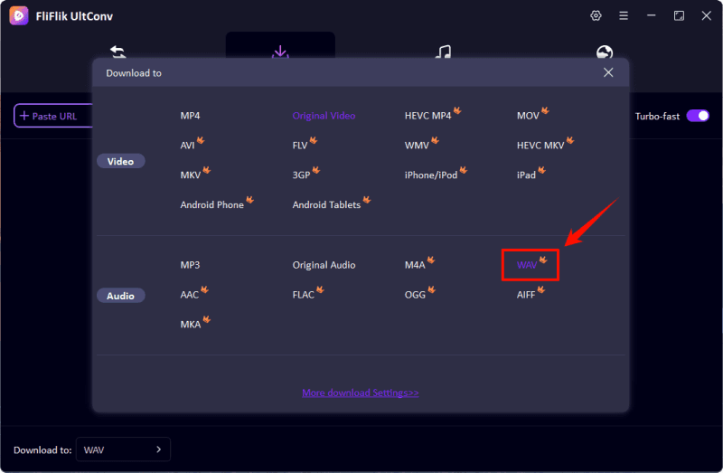Image resolution: width=723 pixels, height=473 pixels.
Task: Select MKV video format
Action: [191, 175]
